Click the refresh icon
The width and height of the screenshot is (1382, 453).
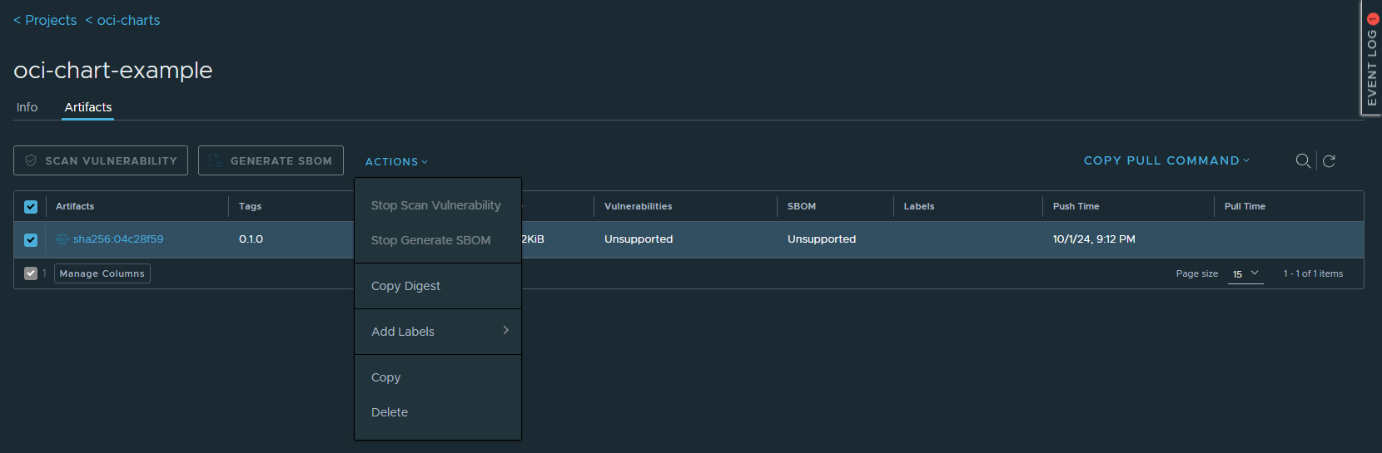pyautogui.click(x=1329, y=161)
